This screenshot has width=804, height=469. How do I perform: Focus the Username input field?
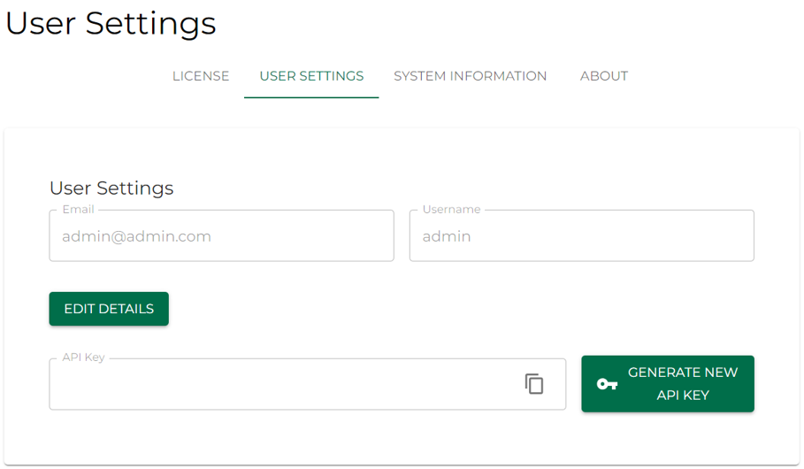click(581, 236)
